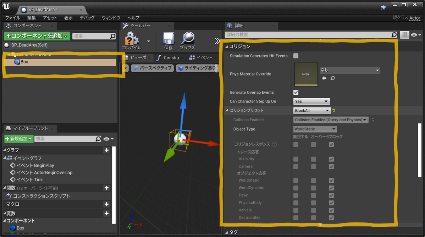Reset Collision Presets to default arrow
This screenshot has width=425, height=237.
click(x=334, y=110)
